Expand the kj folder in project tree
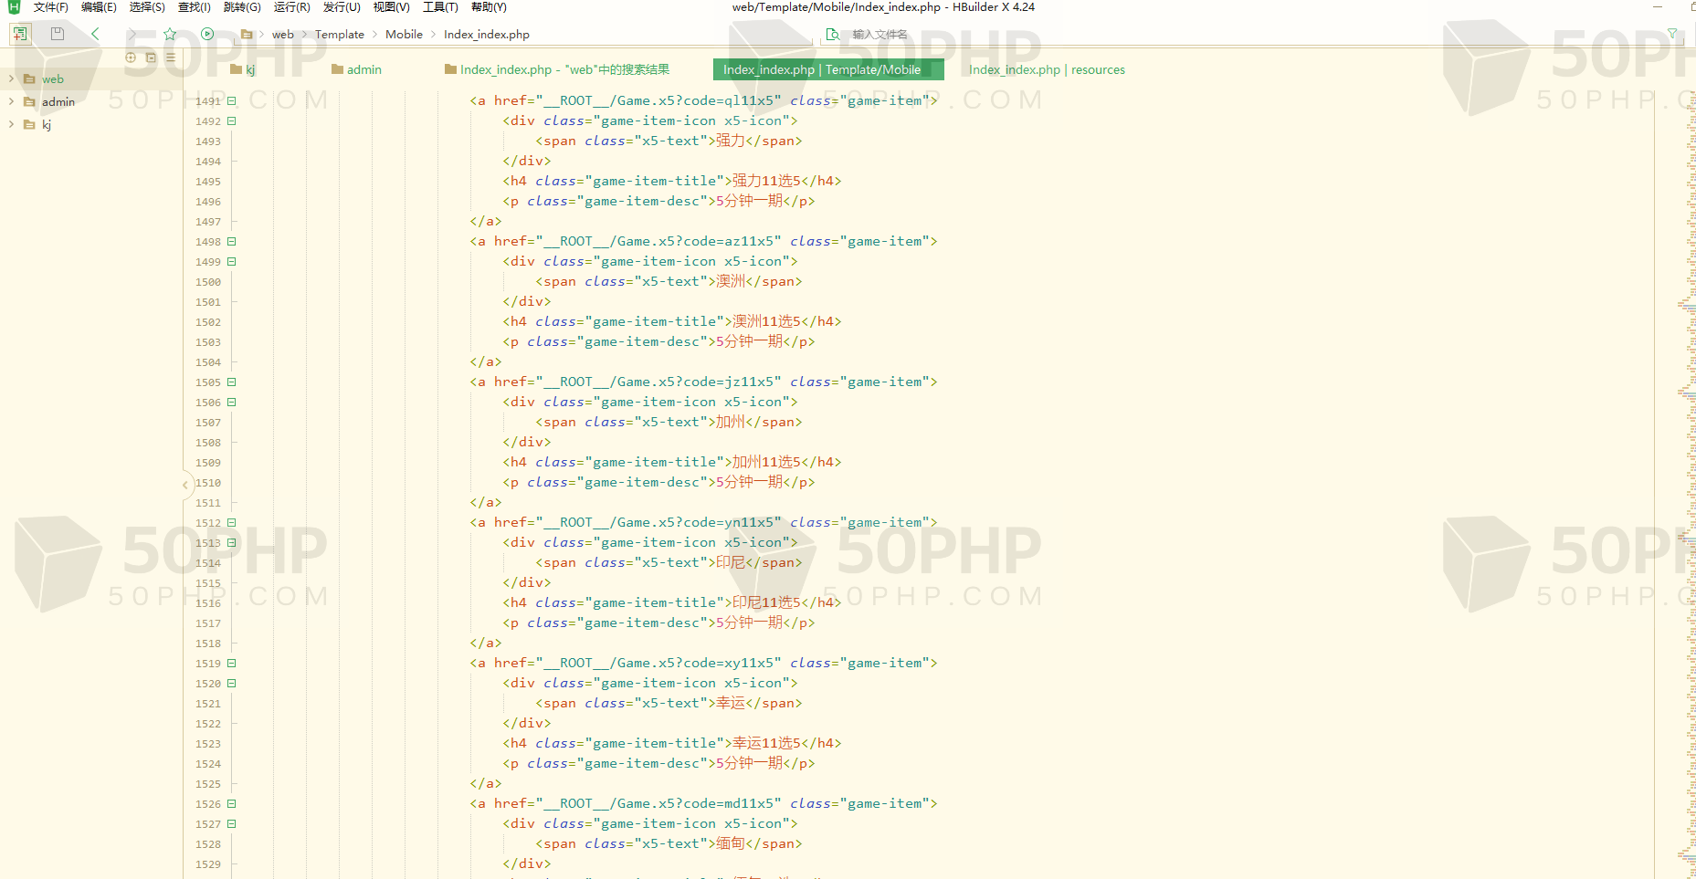This screenshot has width=1696, height=879. (x=11, y=125)
